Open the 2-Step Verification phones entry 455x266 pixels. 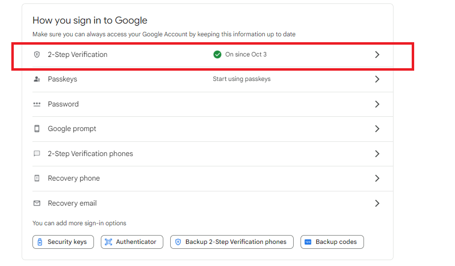[x=91, y=154]
